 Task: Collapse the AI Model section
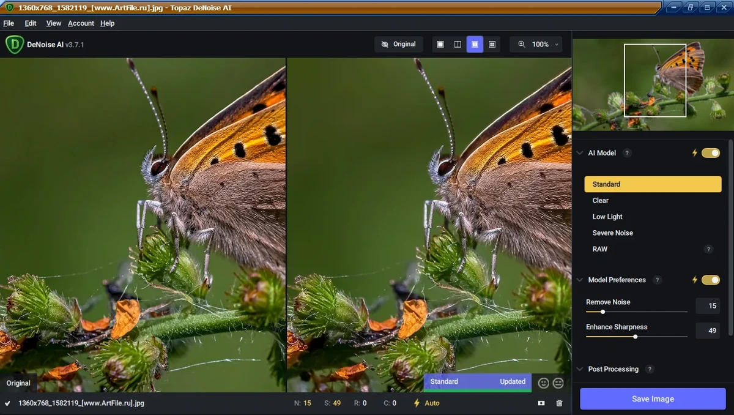pyautogui.click(x=579, y=153)
